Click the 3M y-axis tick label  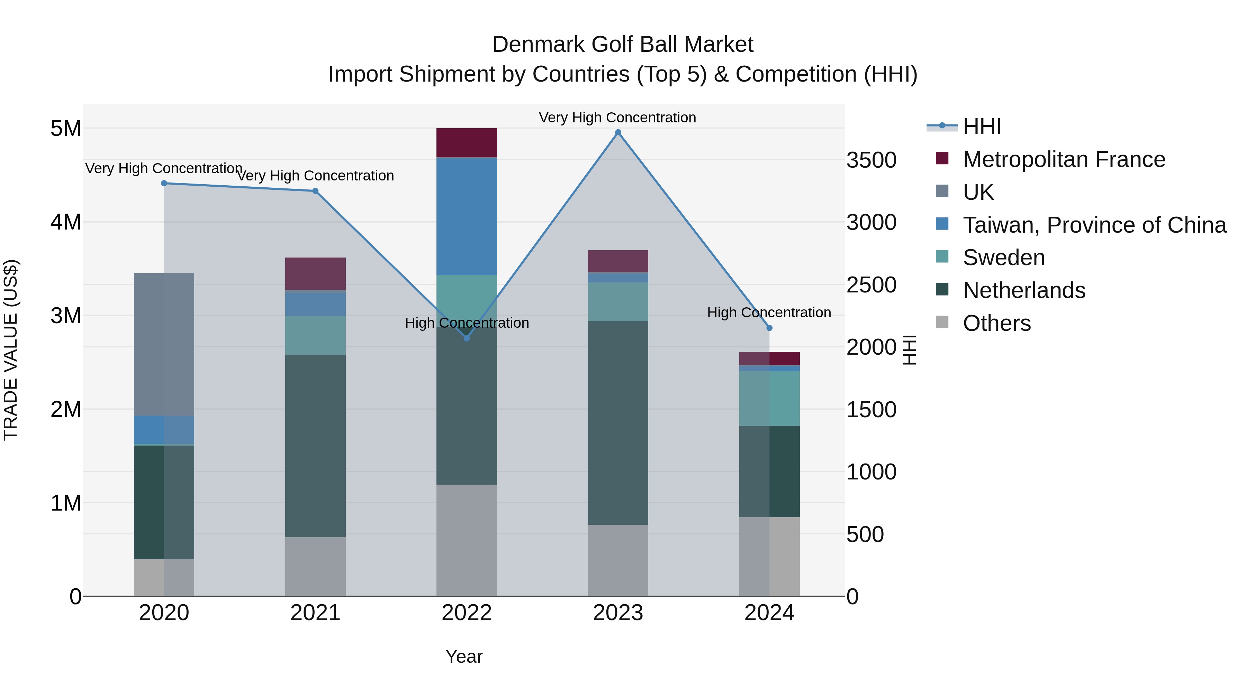66,316
